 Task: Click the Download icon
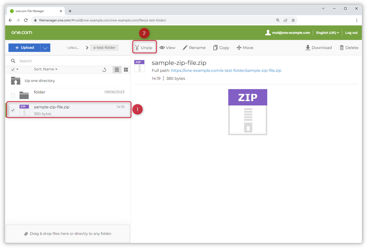tap(307, 47)
